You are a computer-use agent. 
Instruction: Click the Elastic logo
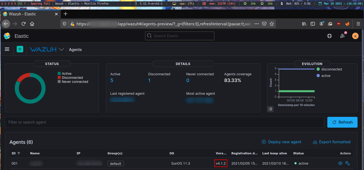(7, 36)
